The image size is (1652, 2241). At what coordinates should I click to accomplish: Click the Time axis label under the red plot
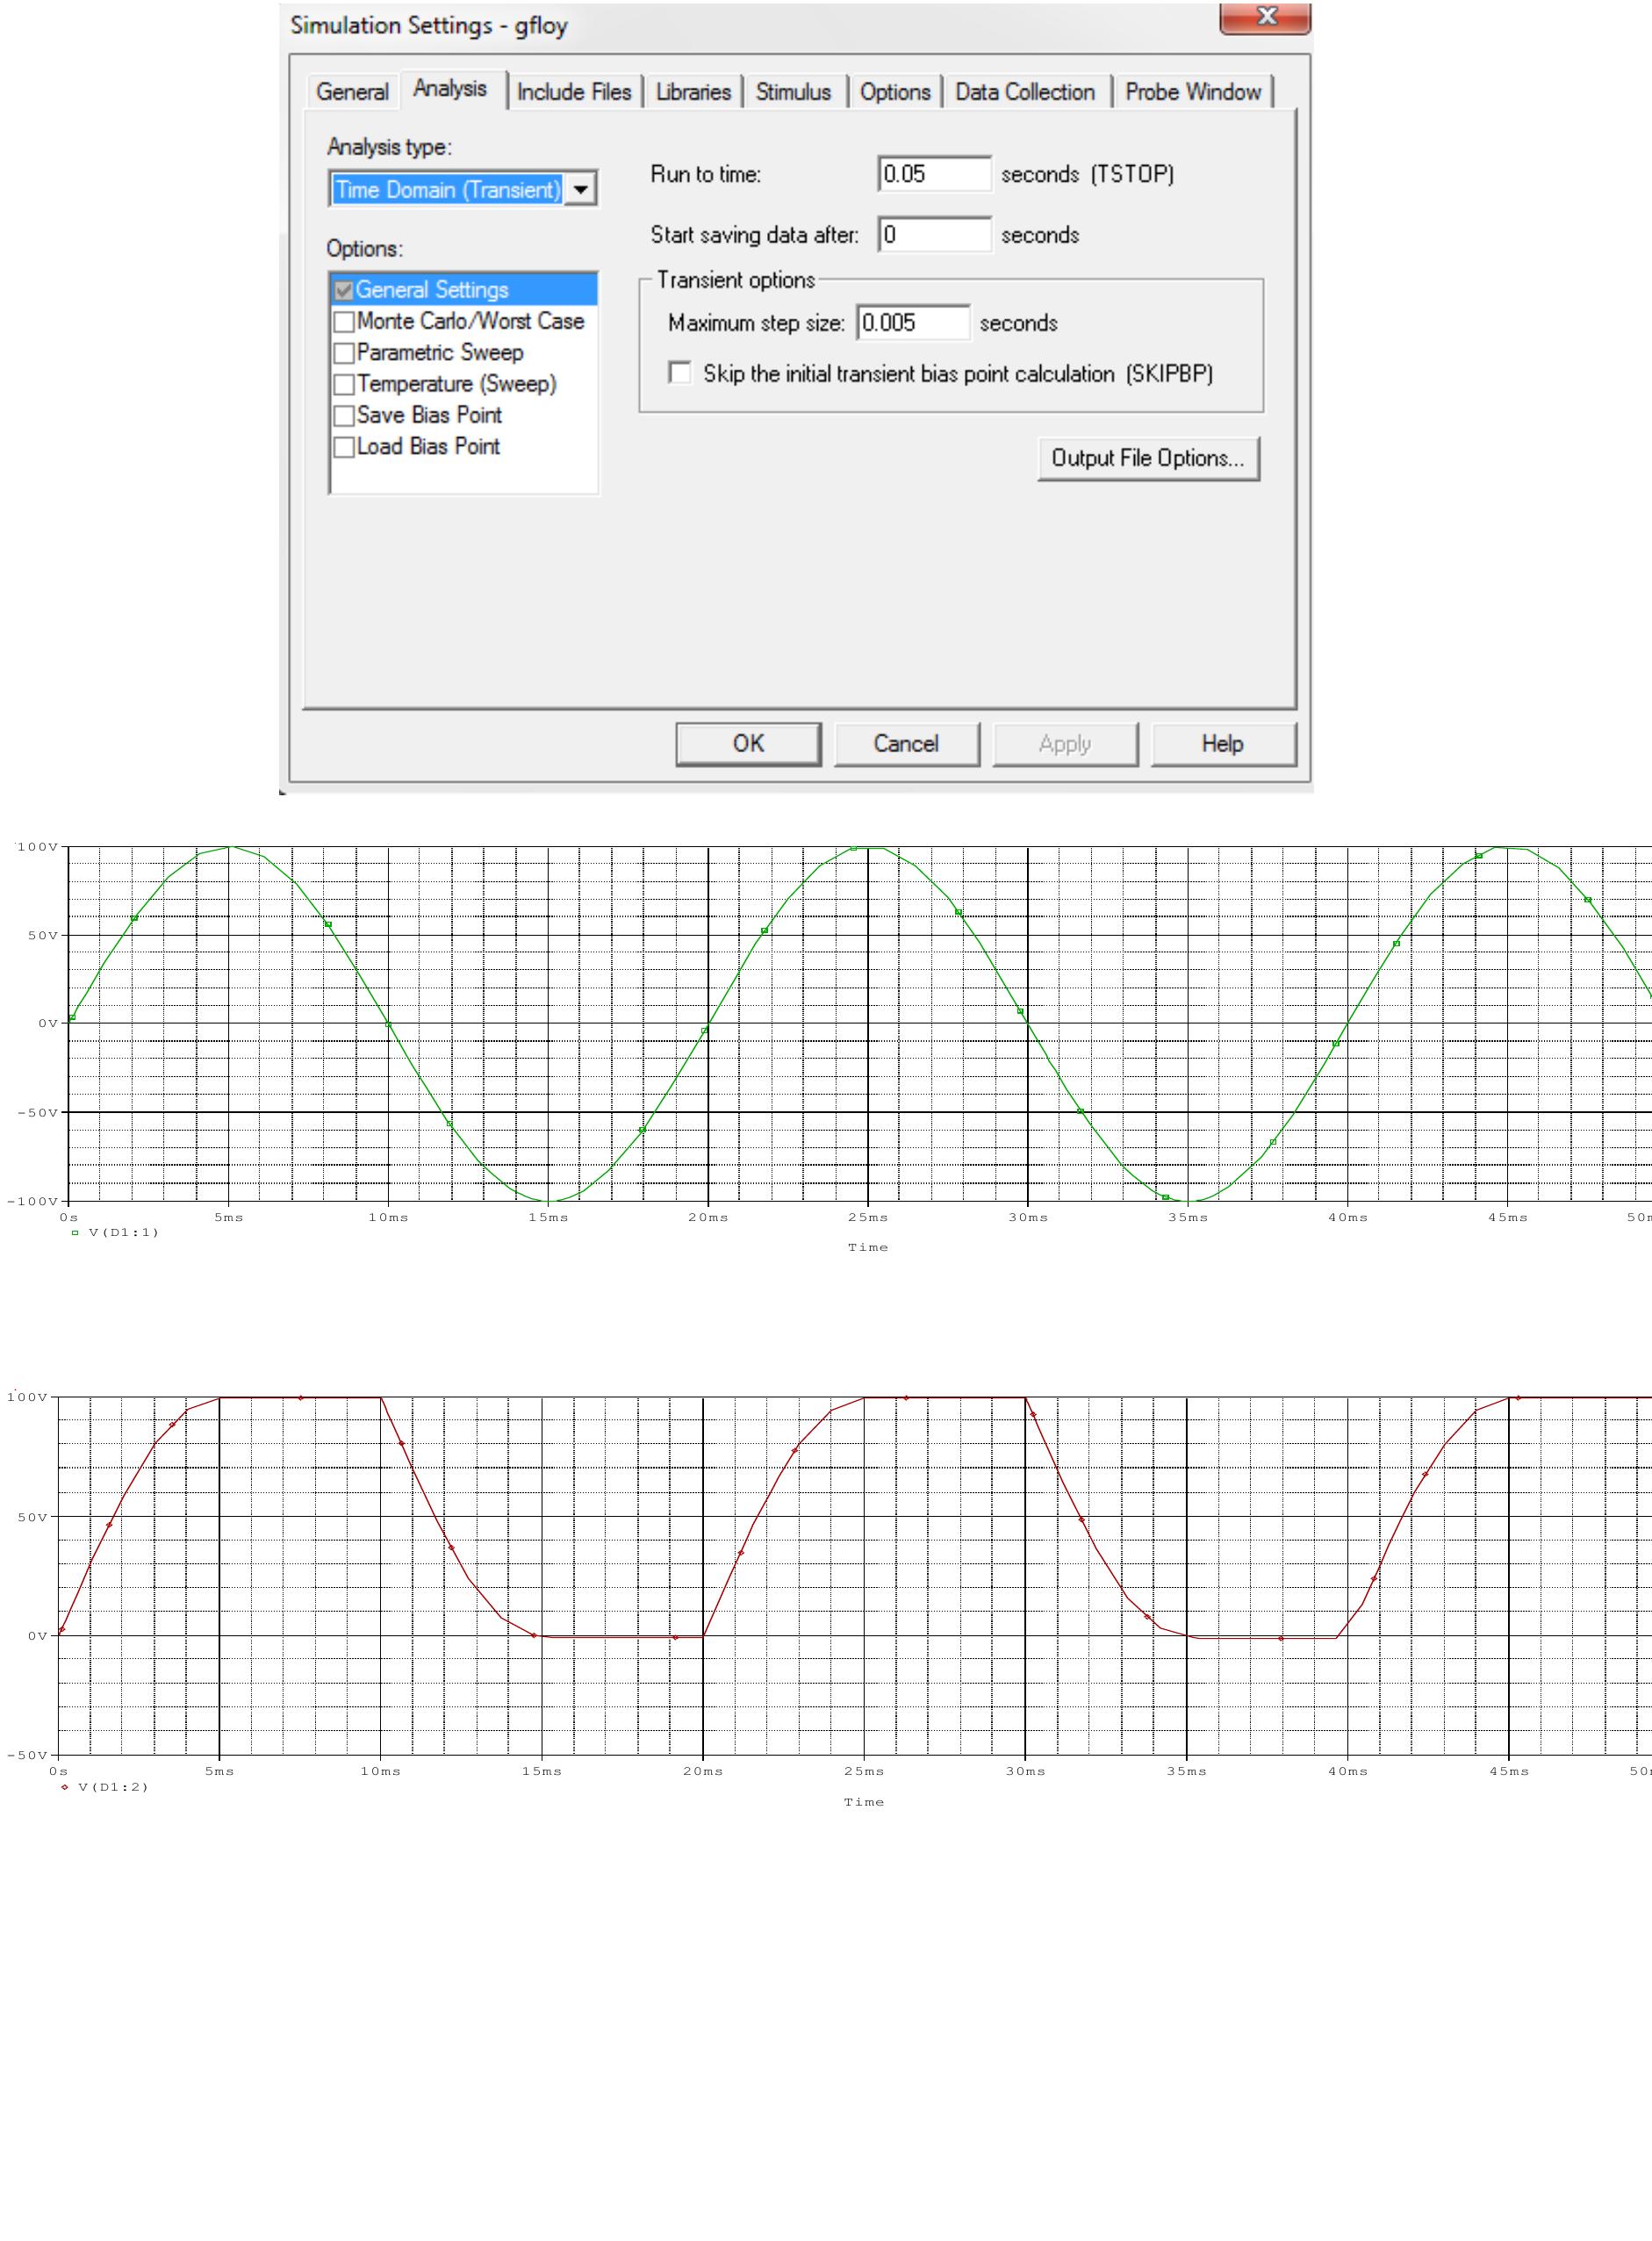point(864,1802)
